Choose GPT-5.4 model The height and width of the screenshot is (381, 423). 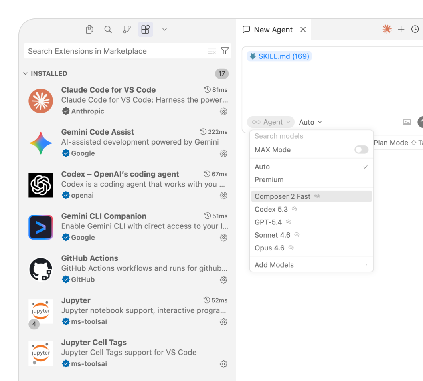pyautogui.click(x=312, y=222)
